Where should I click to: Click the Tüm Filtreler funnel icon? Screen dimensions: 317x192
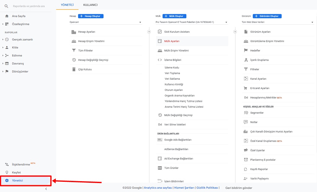point(74,50)
